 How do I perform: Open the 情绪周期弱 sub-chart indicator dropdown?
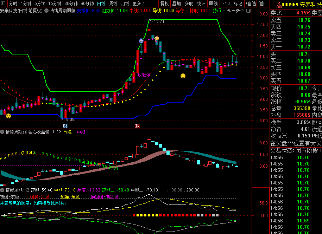coord(2,132)
